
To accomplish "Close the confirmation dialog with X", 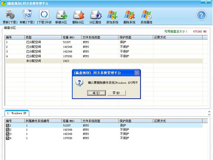I will [137, 73].
